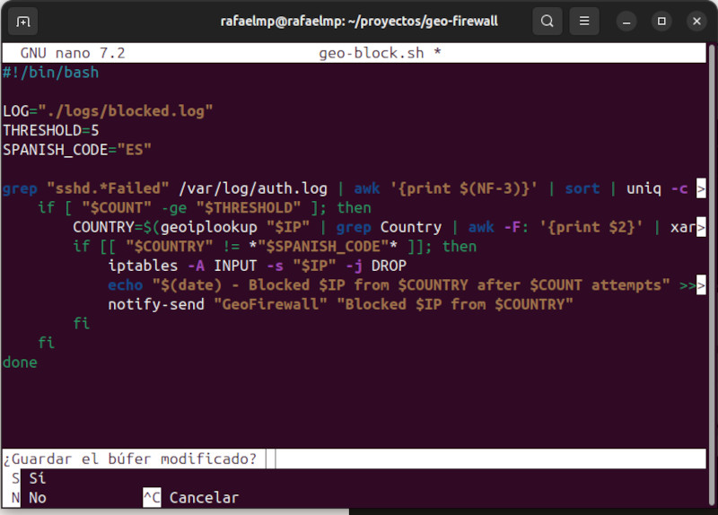
Task: Click the terminal vertical scrollbar
Action: (712, 275)
